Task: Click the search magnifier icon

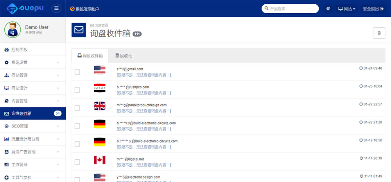Action: [x=266, y=9]
